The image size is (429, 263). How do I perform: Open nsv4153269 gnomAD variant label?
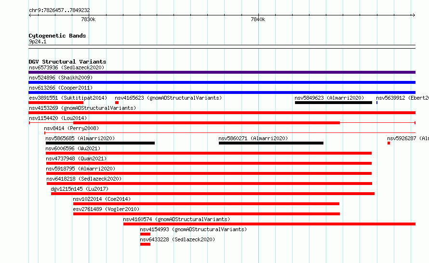[x=82, y=108]
